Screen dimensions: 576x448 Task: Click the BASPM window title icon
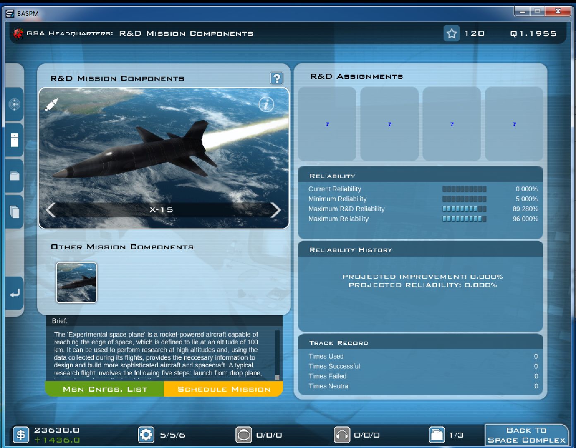(x=10, y=14)
